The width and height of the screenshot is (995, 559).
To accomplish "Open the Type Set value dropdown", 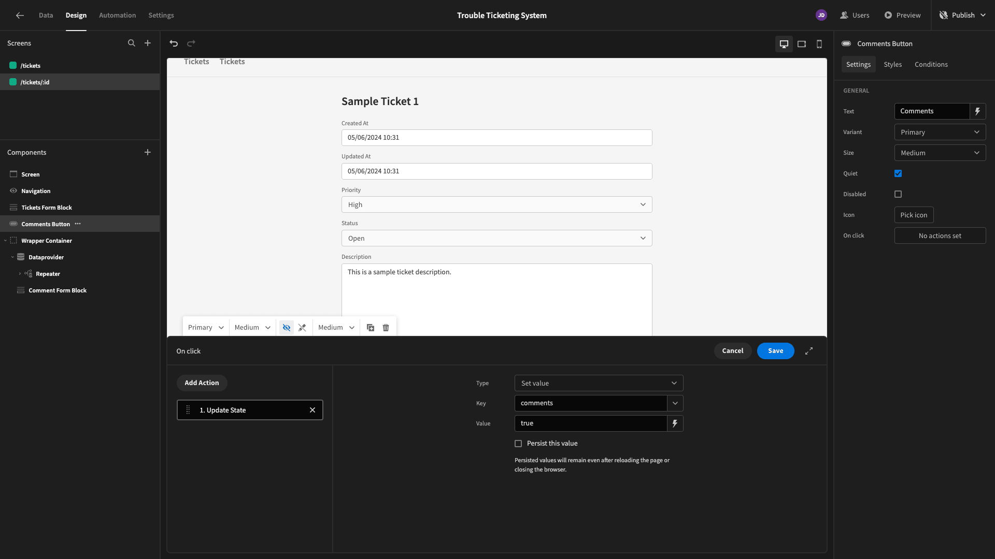I will [x=599, y=383].
